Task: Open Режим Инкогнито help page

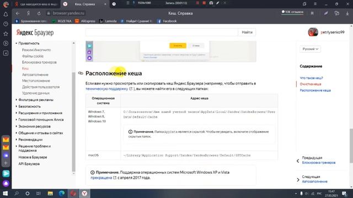Action: pos(36,50)
